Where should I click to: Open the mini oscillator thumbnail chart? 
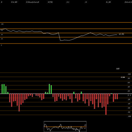(x=65, y=126)
